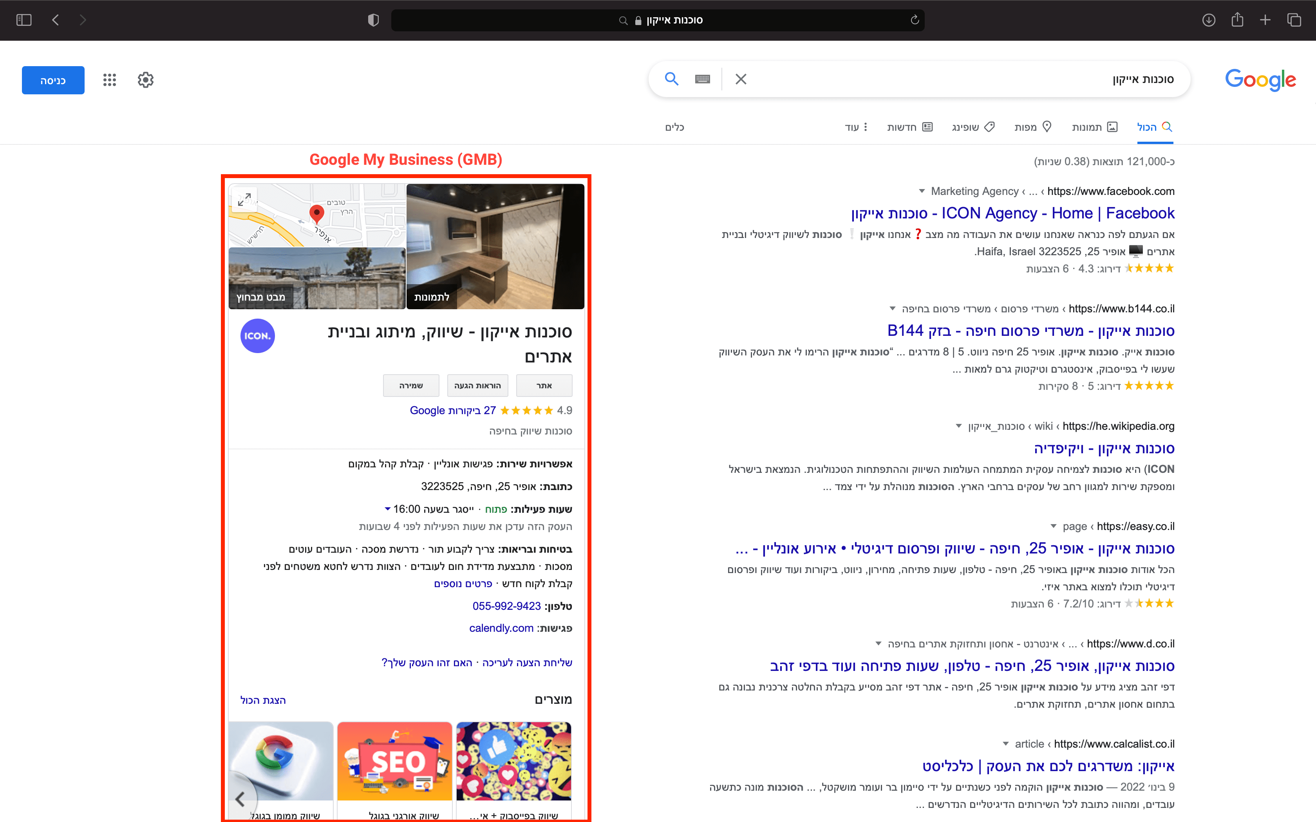Open the on-screen keyboard icon
The width and height of the screenshot is (1316, 822).
[703, 79]
